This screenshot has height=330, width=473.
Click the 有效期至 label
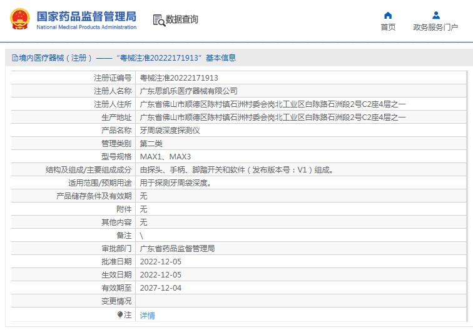click(x=116, y=288)
